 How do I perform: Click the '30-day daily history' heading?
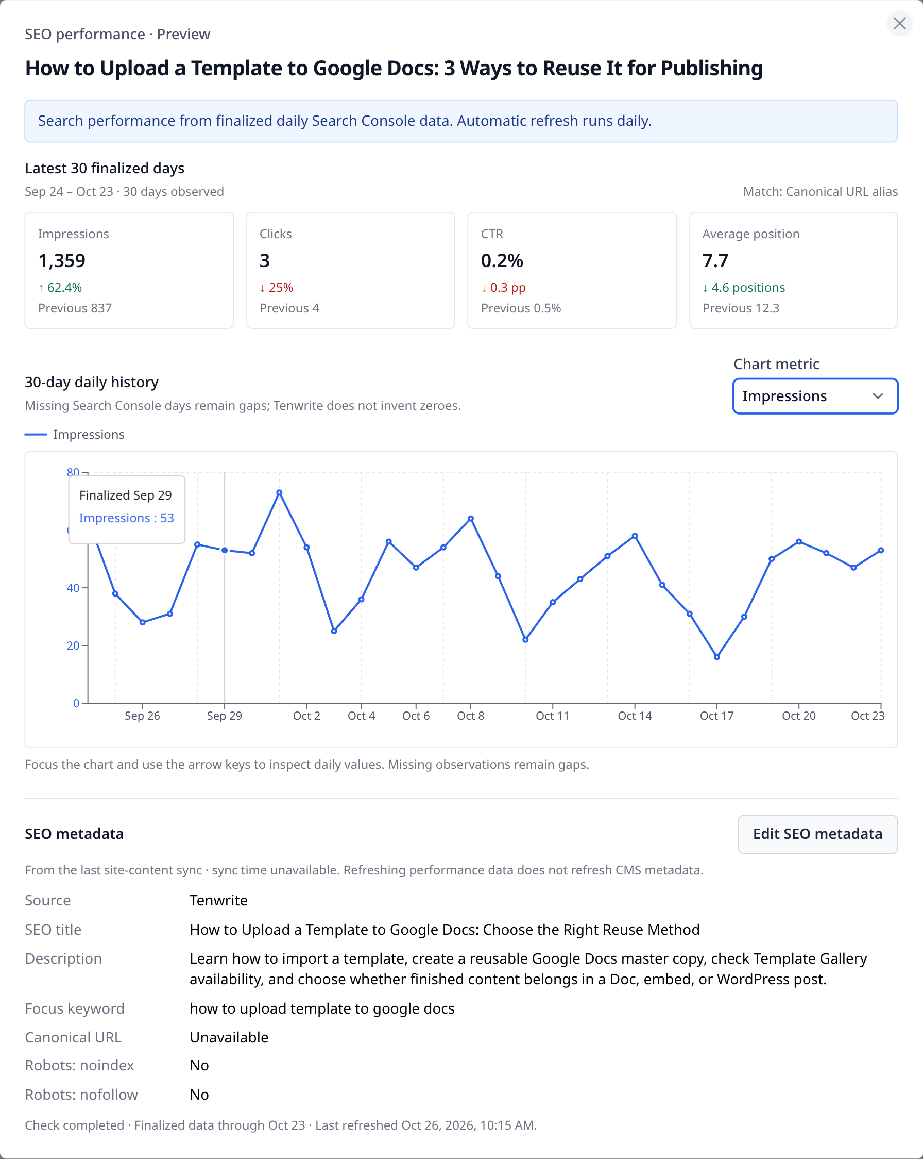[92, 382]
